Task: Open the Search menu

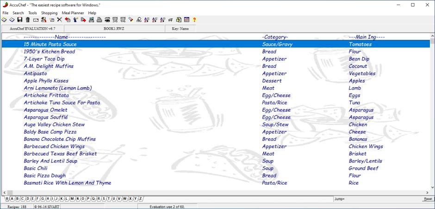Action: (x=19, y=13)
